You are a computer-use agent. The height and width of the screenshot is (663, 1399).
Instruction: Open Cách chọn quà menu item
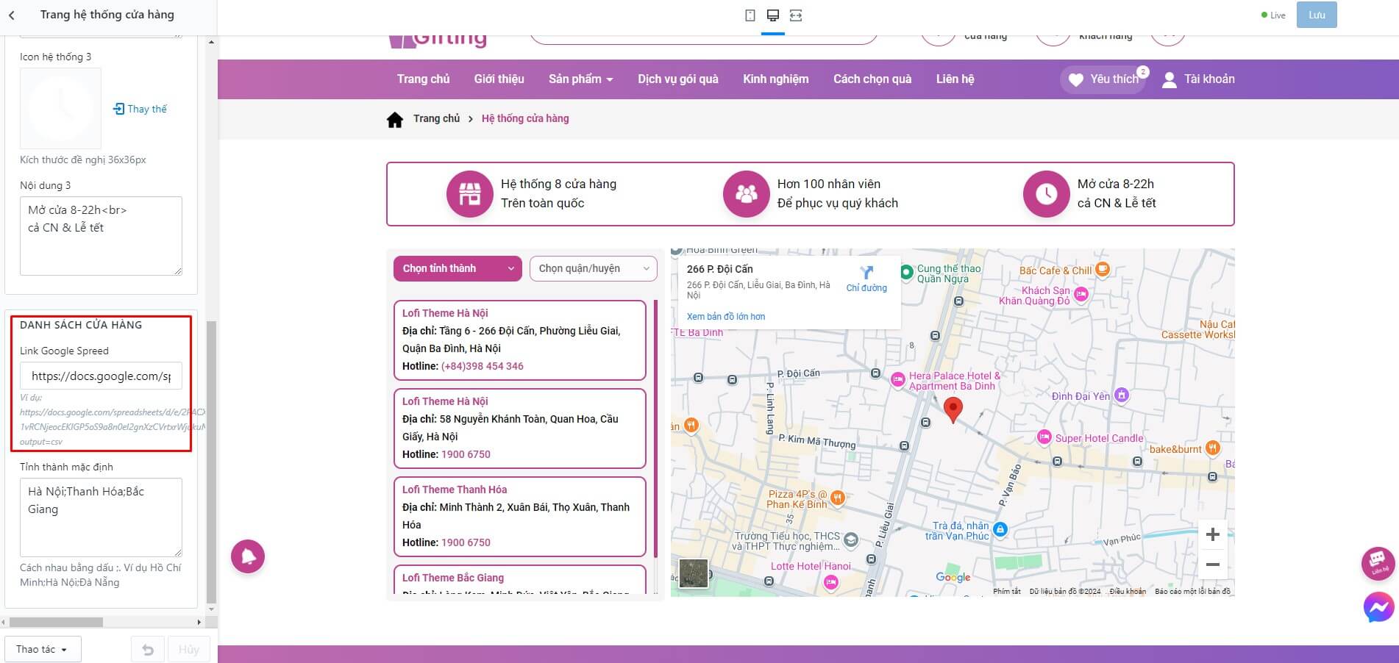pos(872,79)
